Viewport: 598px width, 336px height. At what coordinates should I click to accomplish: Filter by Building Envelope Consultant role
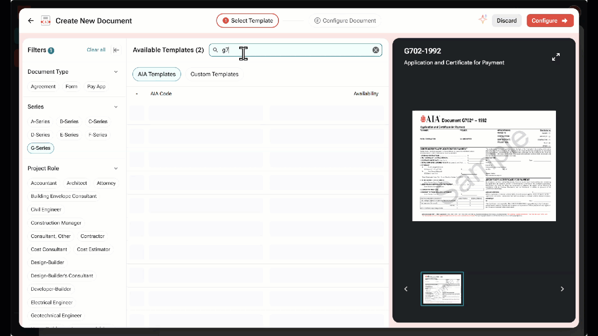pos(64,196)
